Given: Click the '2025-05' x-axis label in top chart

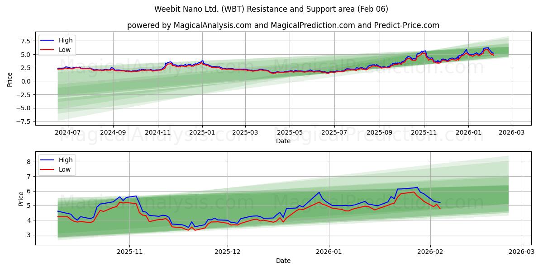Looking at the screenshot, I should 290,133.
